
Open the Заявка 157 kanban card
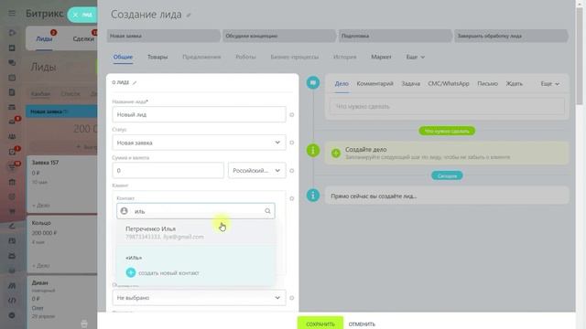[x=62, y=184]
